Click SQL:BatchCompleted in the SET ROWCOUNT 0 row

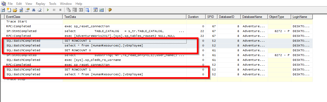coord(23,50)
